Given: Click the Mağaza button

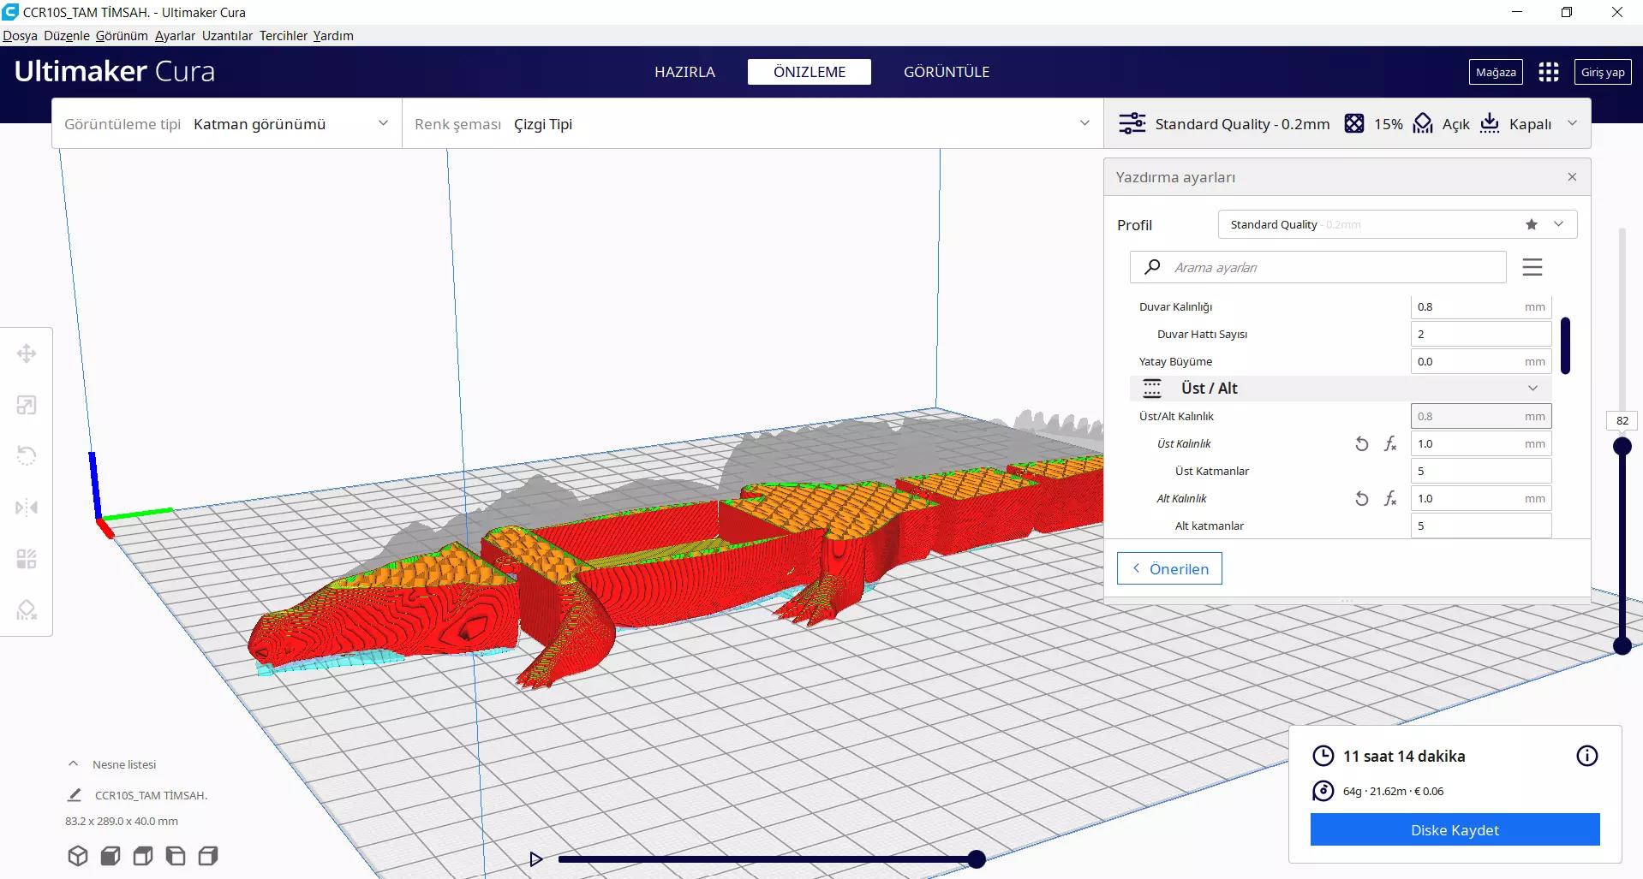Looking at the screenshot, I should pyautogui.click(x=1496, y=72).
